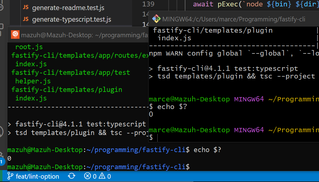Click the 'echo $?' command in the Ubuntu terminal
The height and width of the screenshot is (182, 319).
point(207,150)
